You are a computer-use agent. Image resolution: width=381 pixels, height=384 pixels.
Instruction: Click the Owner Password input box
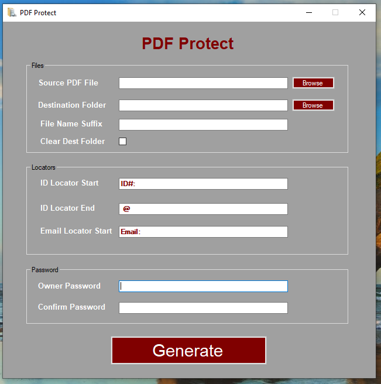click(x=203, y=286)
